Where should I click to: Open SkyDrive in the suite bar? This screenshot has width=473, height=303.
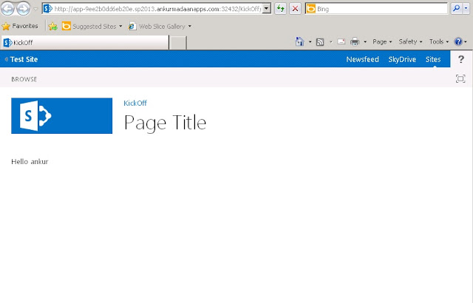[x=402, y=59]
